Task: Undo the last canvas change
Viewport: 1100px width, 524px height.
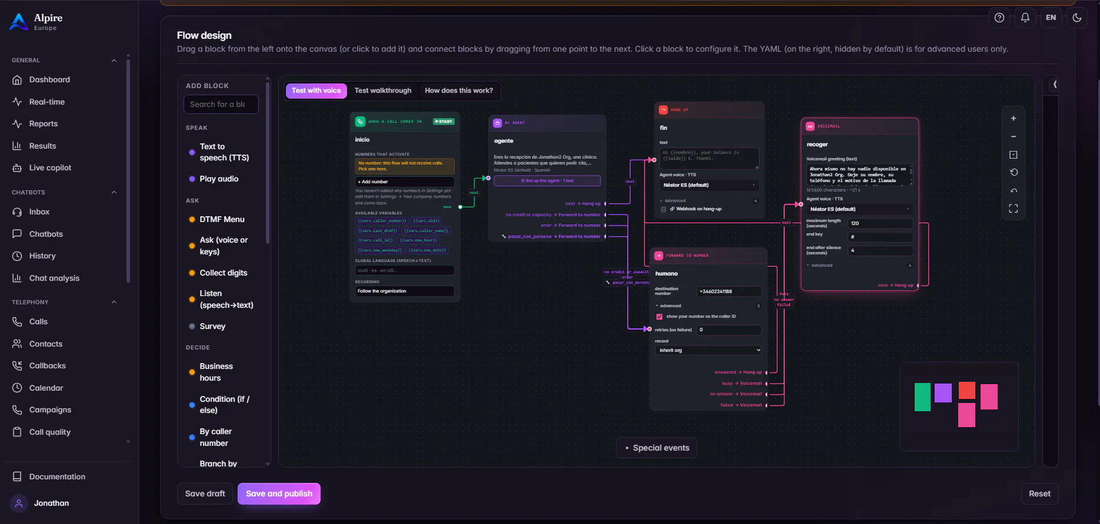Action: coord(1014,190)
